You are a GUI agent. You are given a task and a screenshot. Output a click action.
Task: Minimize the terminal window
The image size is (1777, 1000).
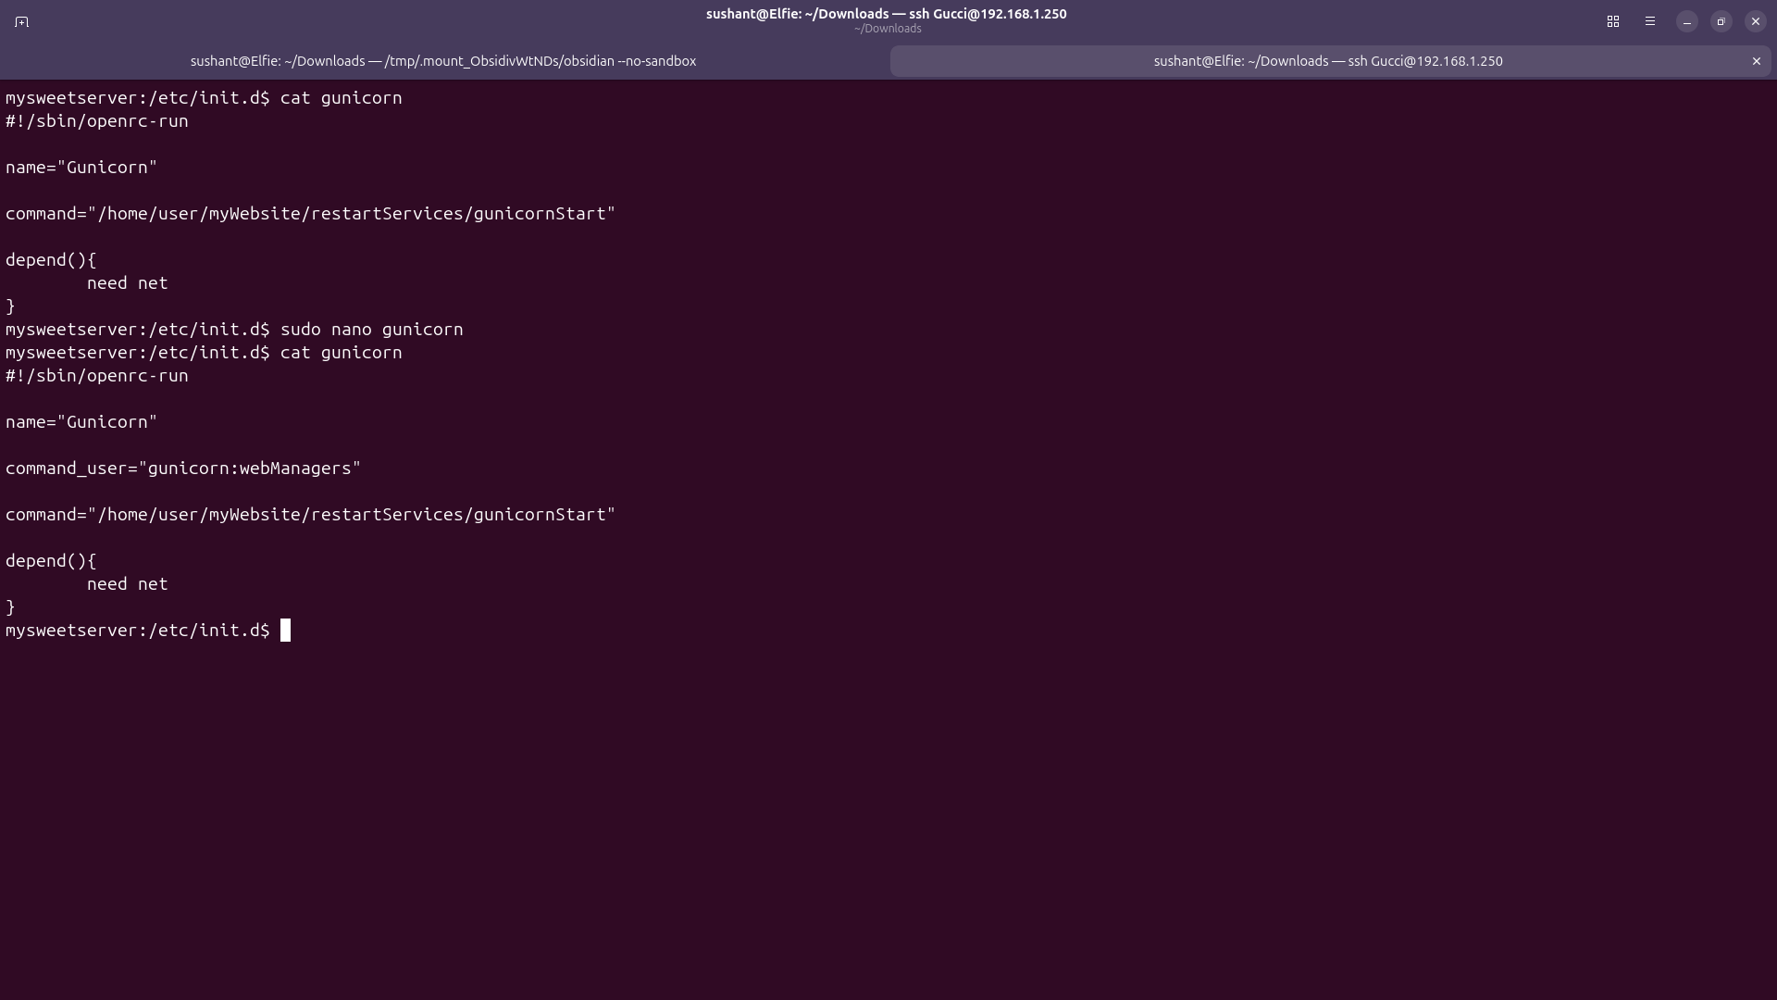tap(1687, 21)
